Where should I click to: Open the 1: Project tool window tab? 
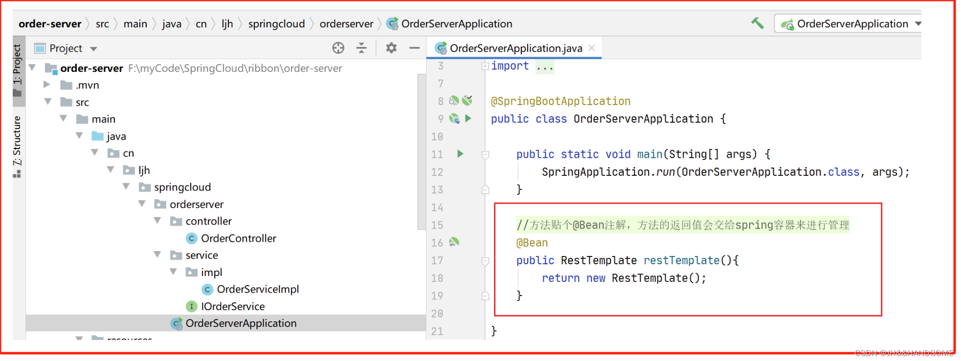coord(18,70)
